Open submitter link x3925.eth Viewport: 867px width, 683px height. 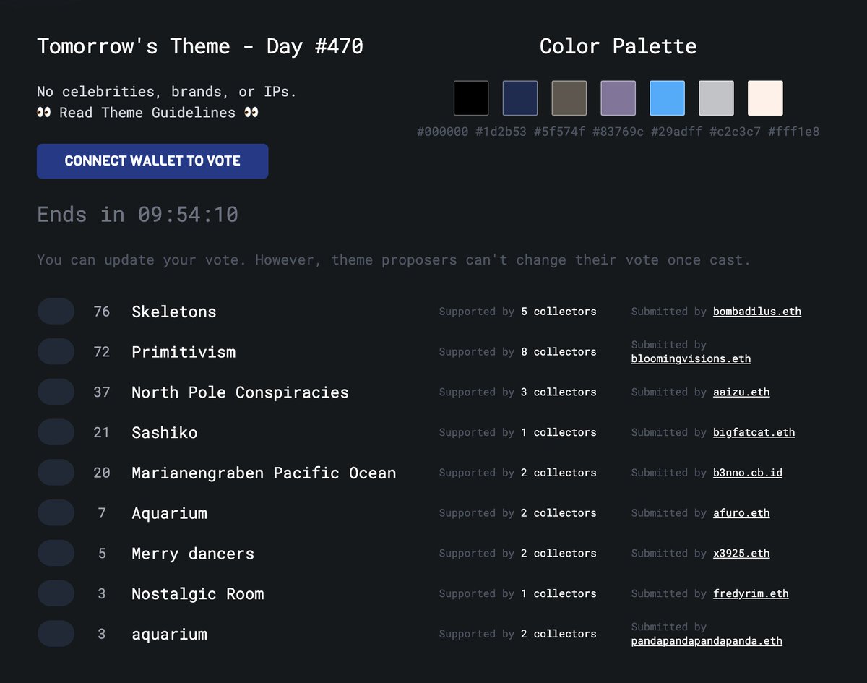point(741,554)
